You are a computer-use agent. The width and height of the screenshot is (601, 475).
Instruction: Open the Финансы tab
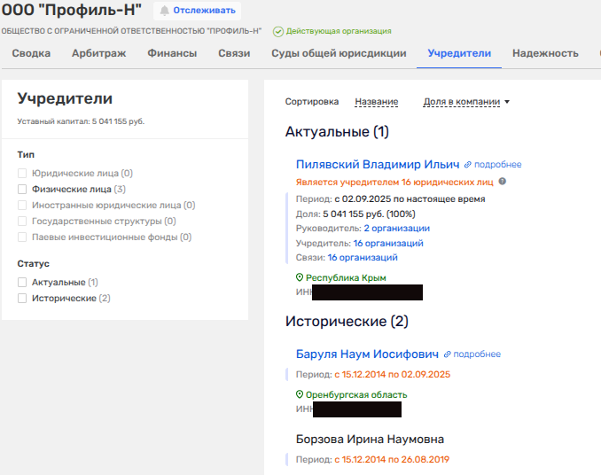coord(172,53)
